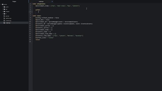The height and width of the screenshot is (91, 162).
Task: Click the '$config.rollback_enabled = False' line
Action: click(x=47, y=18)
